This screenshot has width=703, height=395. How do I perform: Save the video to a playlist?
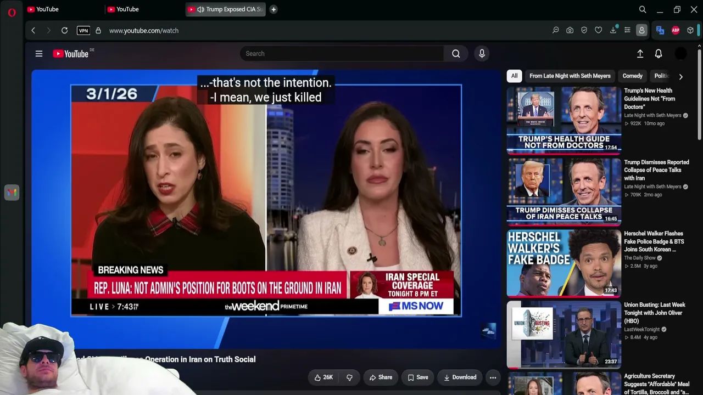click(x=418, y=377)
